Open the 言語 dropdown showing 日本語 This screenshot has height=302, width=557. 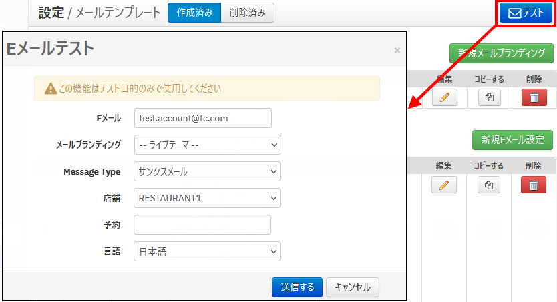pos(207,251)
